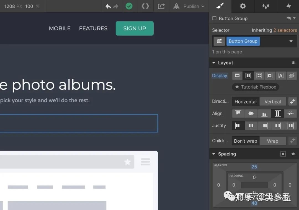
Task: Set display to Flex
Action: pos(248,76)
